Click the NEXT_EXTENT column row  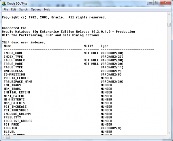point(58,96)
